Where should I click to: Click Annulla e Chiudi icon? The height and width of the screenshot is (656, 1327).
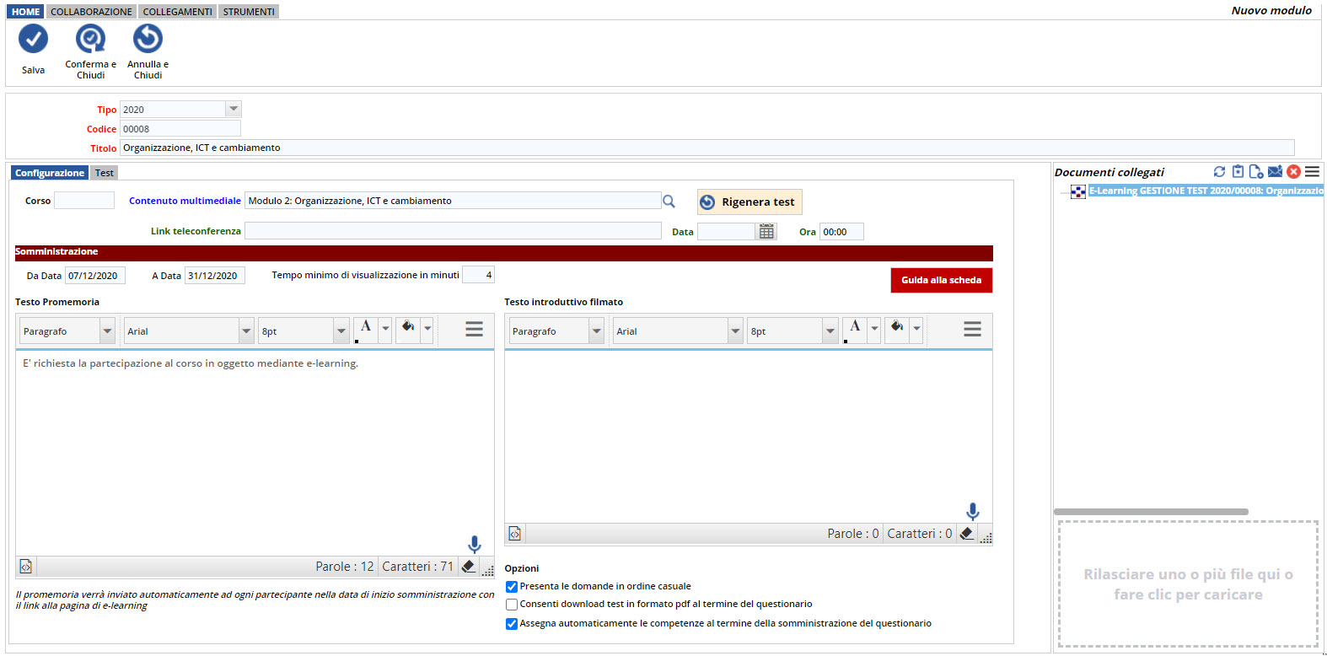pyautogui.click(x=148, y=39)
